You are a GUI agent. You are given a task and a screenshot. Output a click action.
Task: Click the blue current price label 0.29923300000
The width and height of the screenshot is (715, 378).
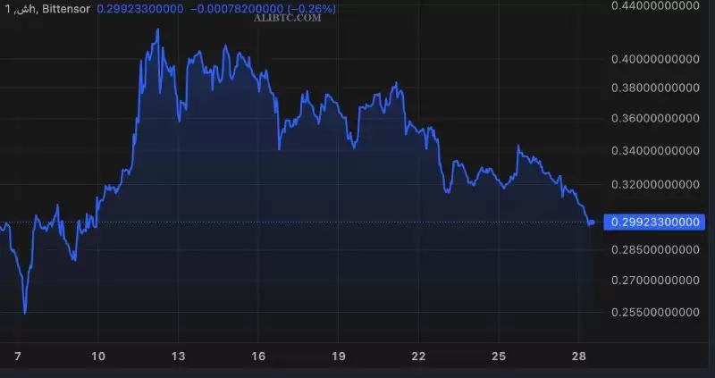coord(654,223)
